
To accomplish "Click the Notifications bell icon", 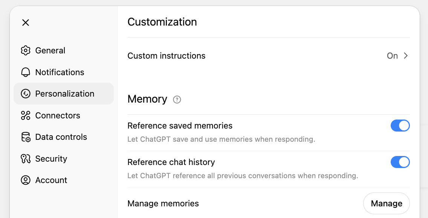I will 26,72.
